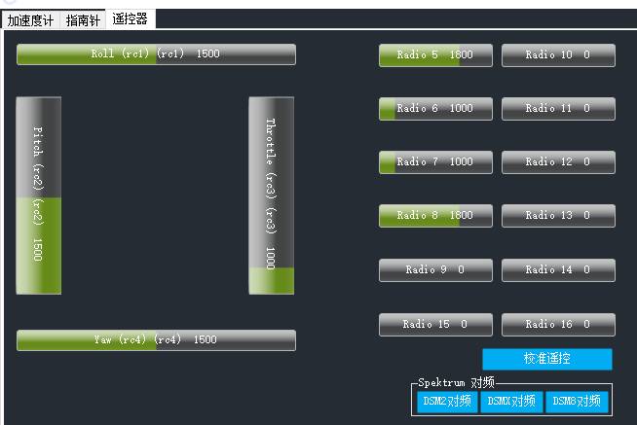Switch to the 加速度计 tab
637x425 pixels.
(30, 19)
